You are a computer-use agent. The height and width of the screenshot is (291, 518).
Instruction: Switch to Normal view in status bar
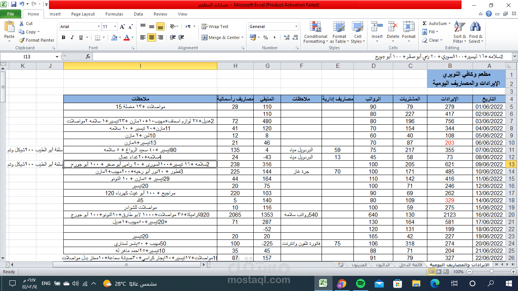pyautogui.click(x=432, y=272)
